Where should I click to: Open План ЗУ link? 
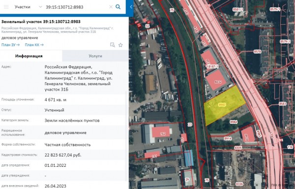click(10, 45)
